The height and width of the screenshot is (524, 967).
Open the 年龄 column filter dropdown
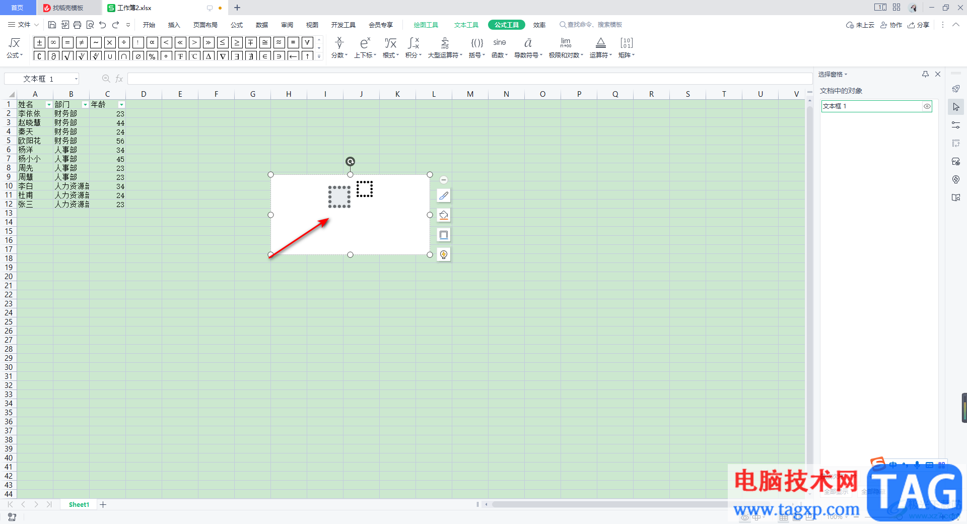tap(121, 105)
